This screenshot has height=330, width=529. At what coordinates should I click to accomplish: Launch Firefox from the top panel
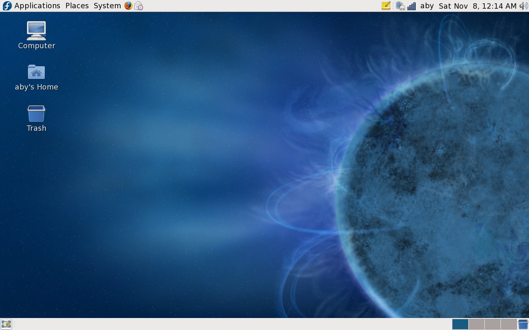click(129, 6)
